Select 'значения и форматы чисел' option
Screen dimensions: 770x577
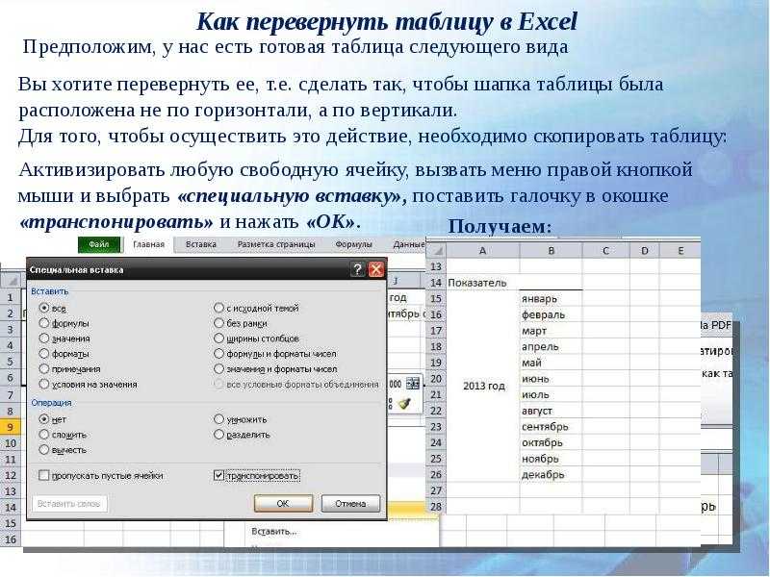point(219,369)
